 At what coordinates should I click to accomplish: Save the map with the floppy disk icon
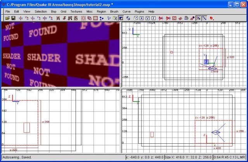click(13, 18)
